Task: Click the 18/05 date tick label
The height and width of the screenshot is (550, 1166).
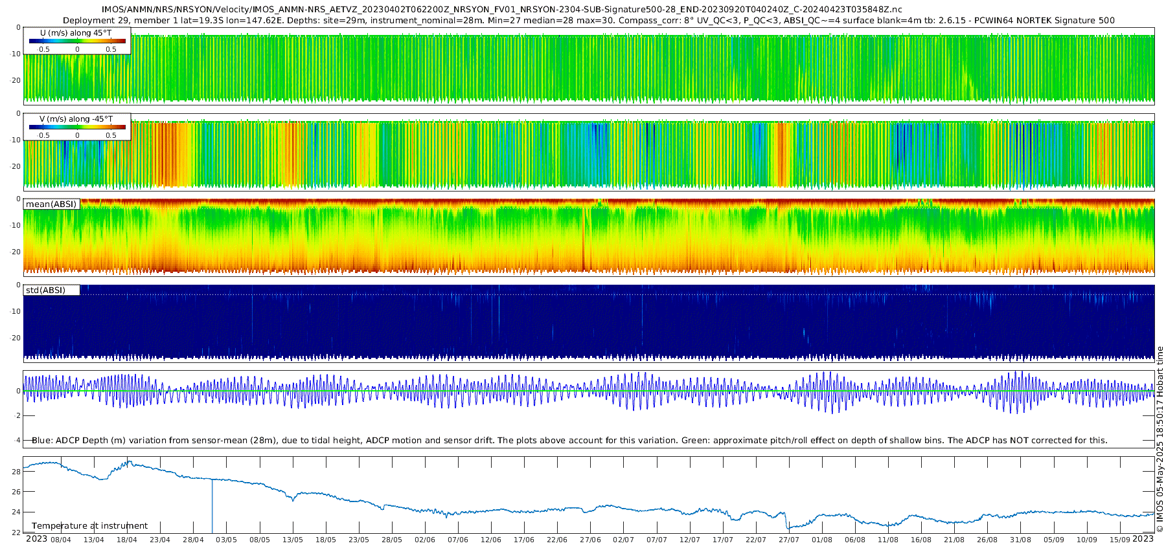Action: click(x=326, y=540)
